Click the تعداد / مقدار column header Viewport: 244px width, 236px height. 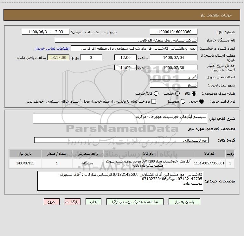point(57,154)
